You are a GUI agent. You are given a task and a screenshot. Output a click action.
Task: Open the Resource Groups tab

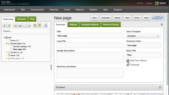(111, 25)
